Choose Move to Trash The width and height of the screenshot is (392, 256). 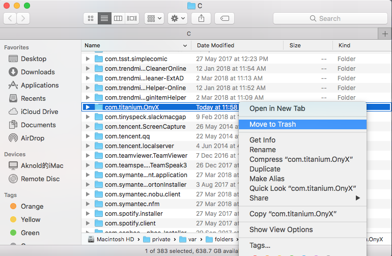point(302,124)
